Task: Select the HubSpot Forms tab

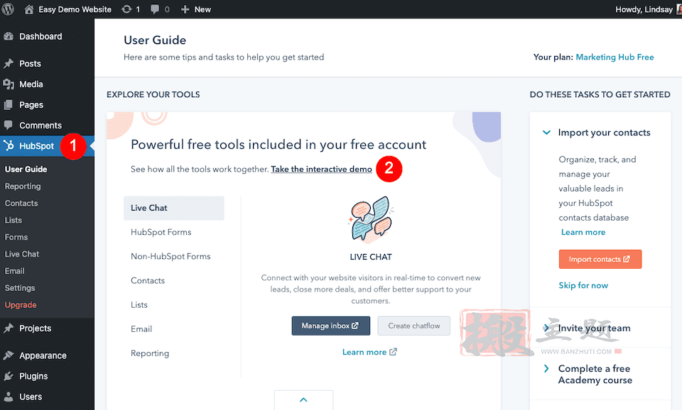Action: click(161, 232)
